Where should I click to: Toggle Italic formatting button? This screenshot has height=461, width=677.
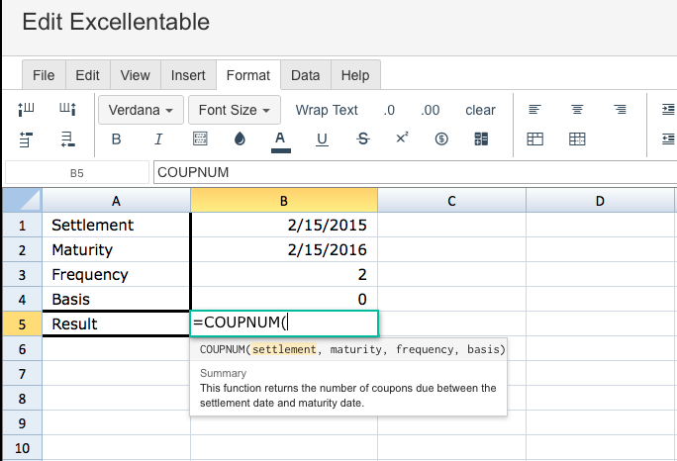158,139
